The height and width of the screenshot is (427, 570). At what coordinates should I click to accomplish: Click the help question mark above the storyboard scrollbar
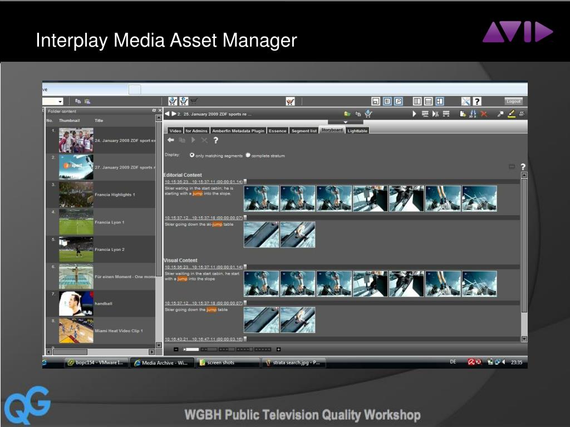click(523, 167)
